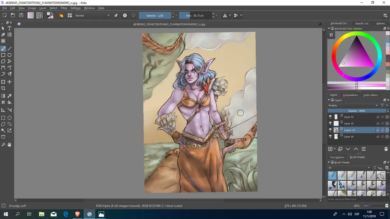Open the All brush tag dropdown
The height and width of the screenshot is (219, 390).
tap(349, 168)
